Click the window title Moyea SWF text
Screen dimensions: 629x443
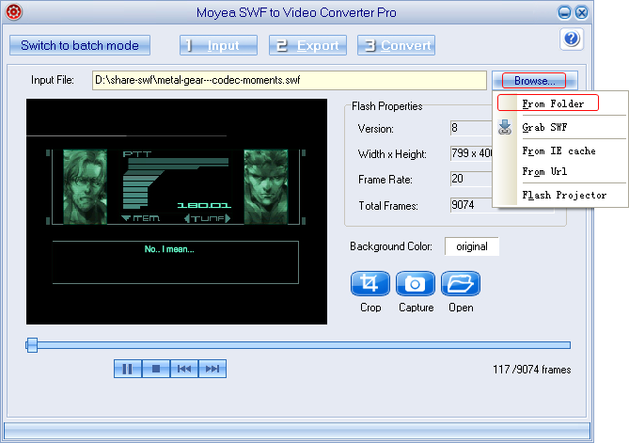click(296, 12)
